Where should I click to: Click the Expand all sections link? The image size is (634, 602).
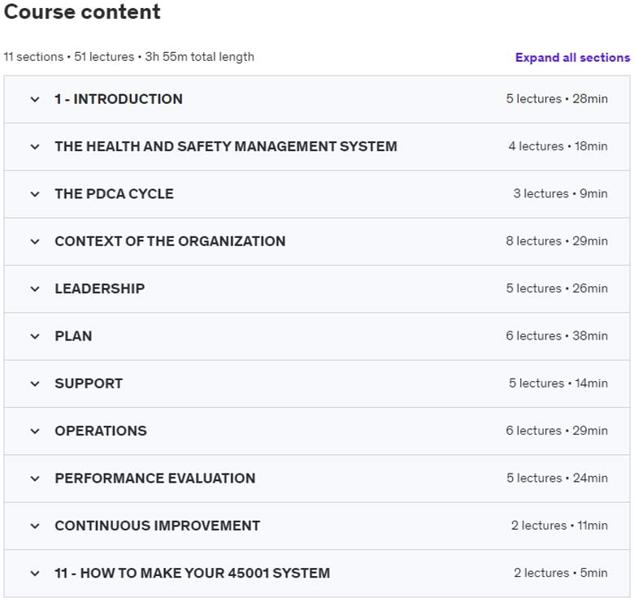point(572,58)
